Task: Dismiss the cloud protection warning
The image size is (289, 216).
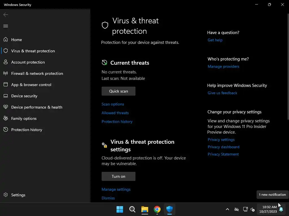Action: 108,198
